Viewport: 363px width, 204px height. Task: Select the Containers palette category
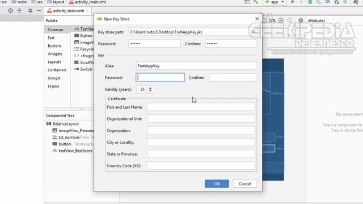click(x=57, y=70)
